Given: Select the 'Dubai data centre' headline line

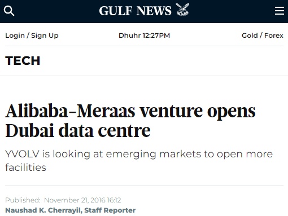Looking at the screenshot, I should coord(78,130).
